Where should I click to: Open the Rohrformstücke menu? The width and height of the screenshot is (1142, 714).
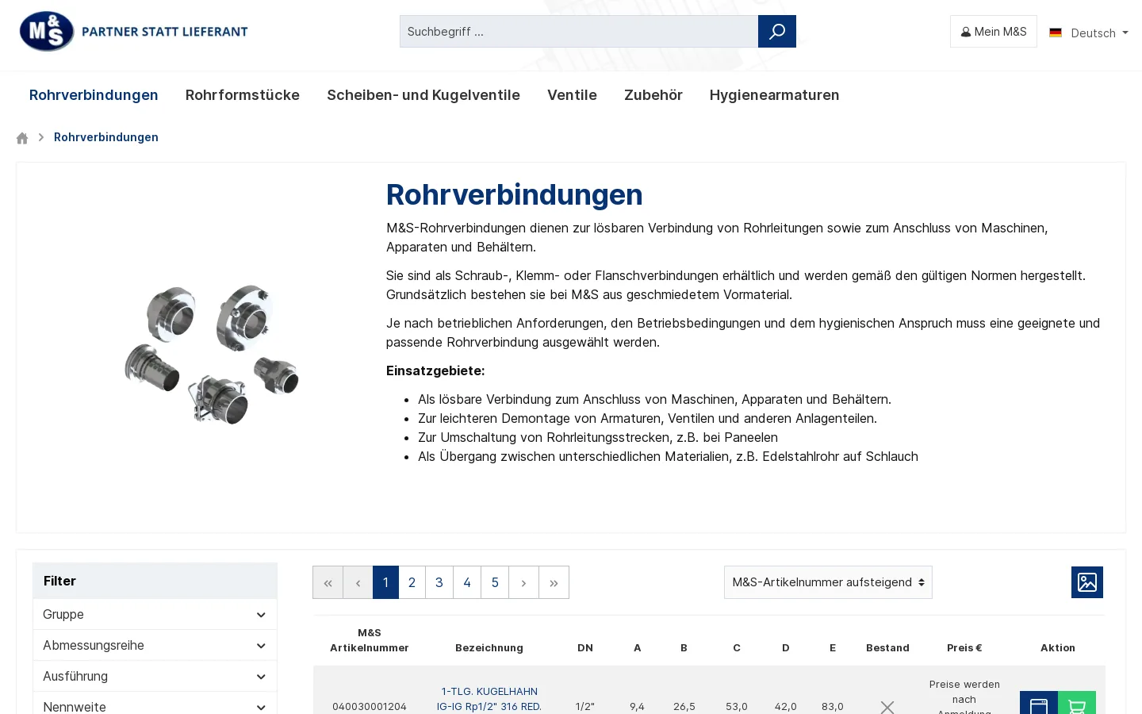coord(243,95)
